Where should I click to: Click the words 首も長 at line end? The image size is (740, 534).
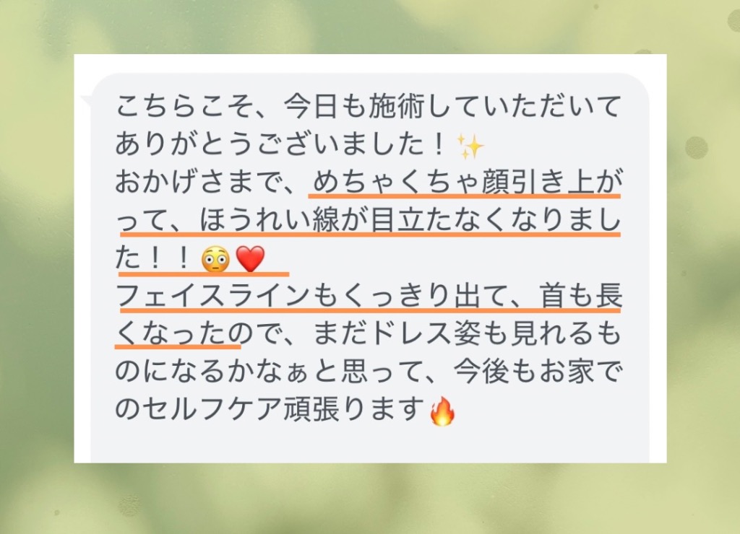[580, 297]
